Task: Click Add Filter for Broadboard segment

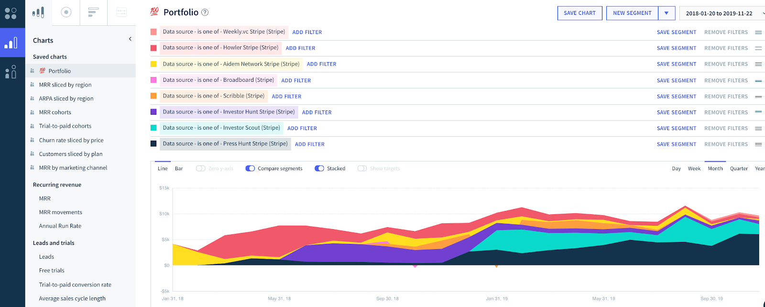Action: pyautogui.click(x=296, y=80)
